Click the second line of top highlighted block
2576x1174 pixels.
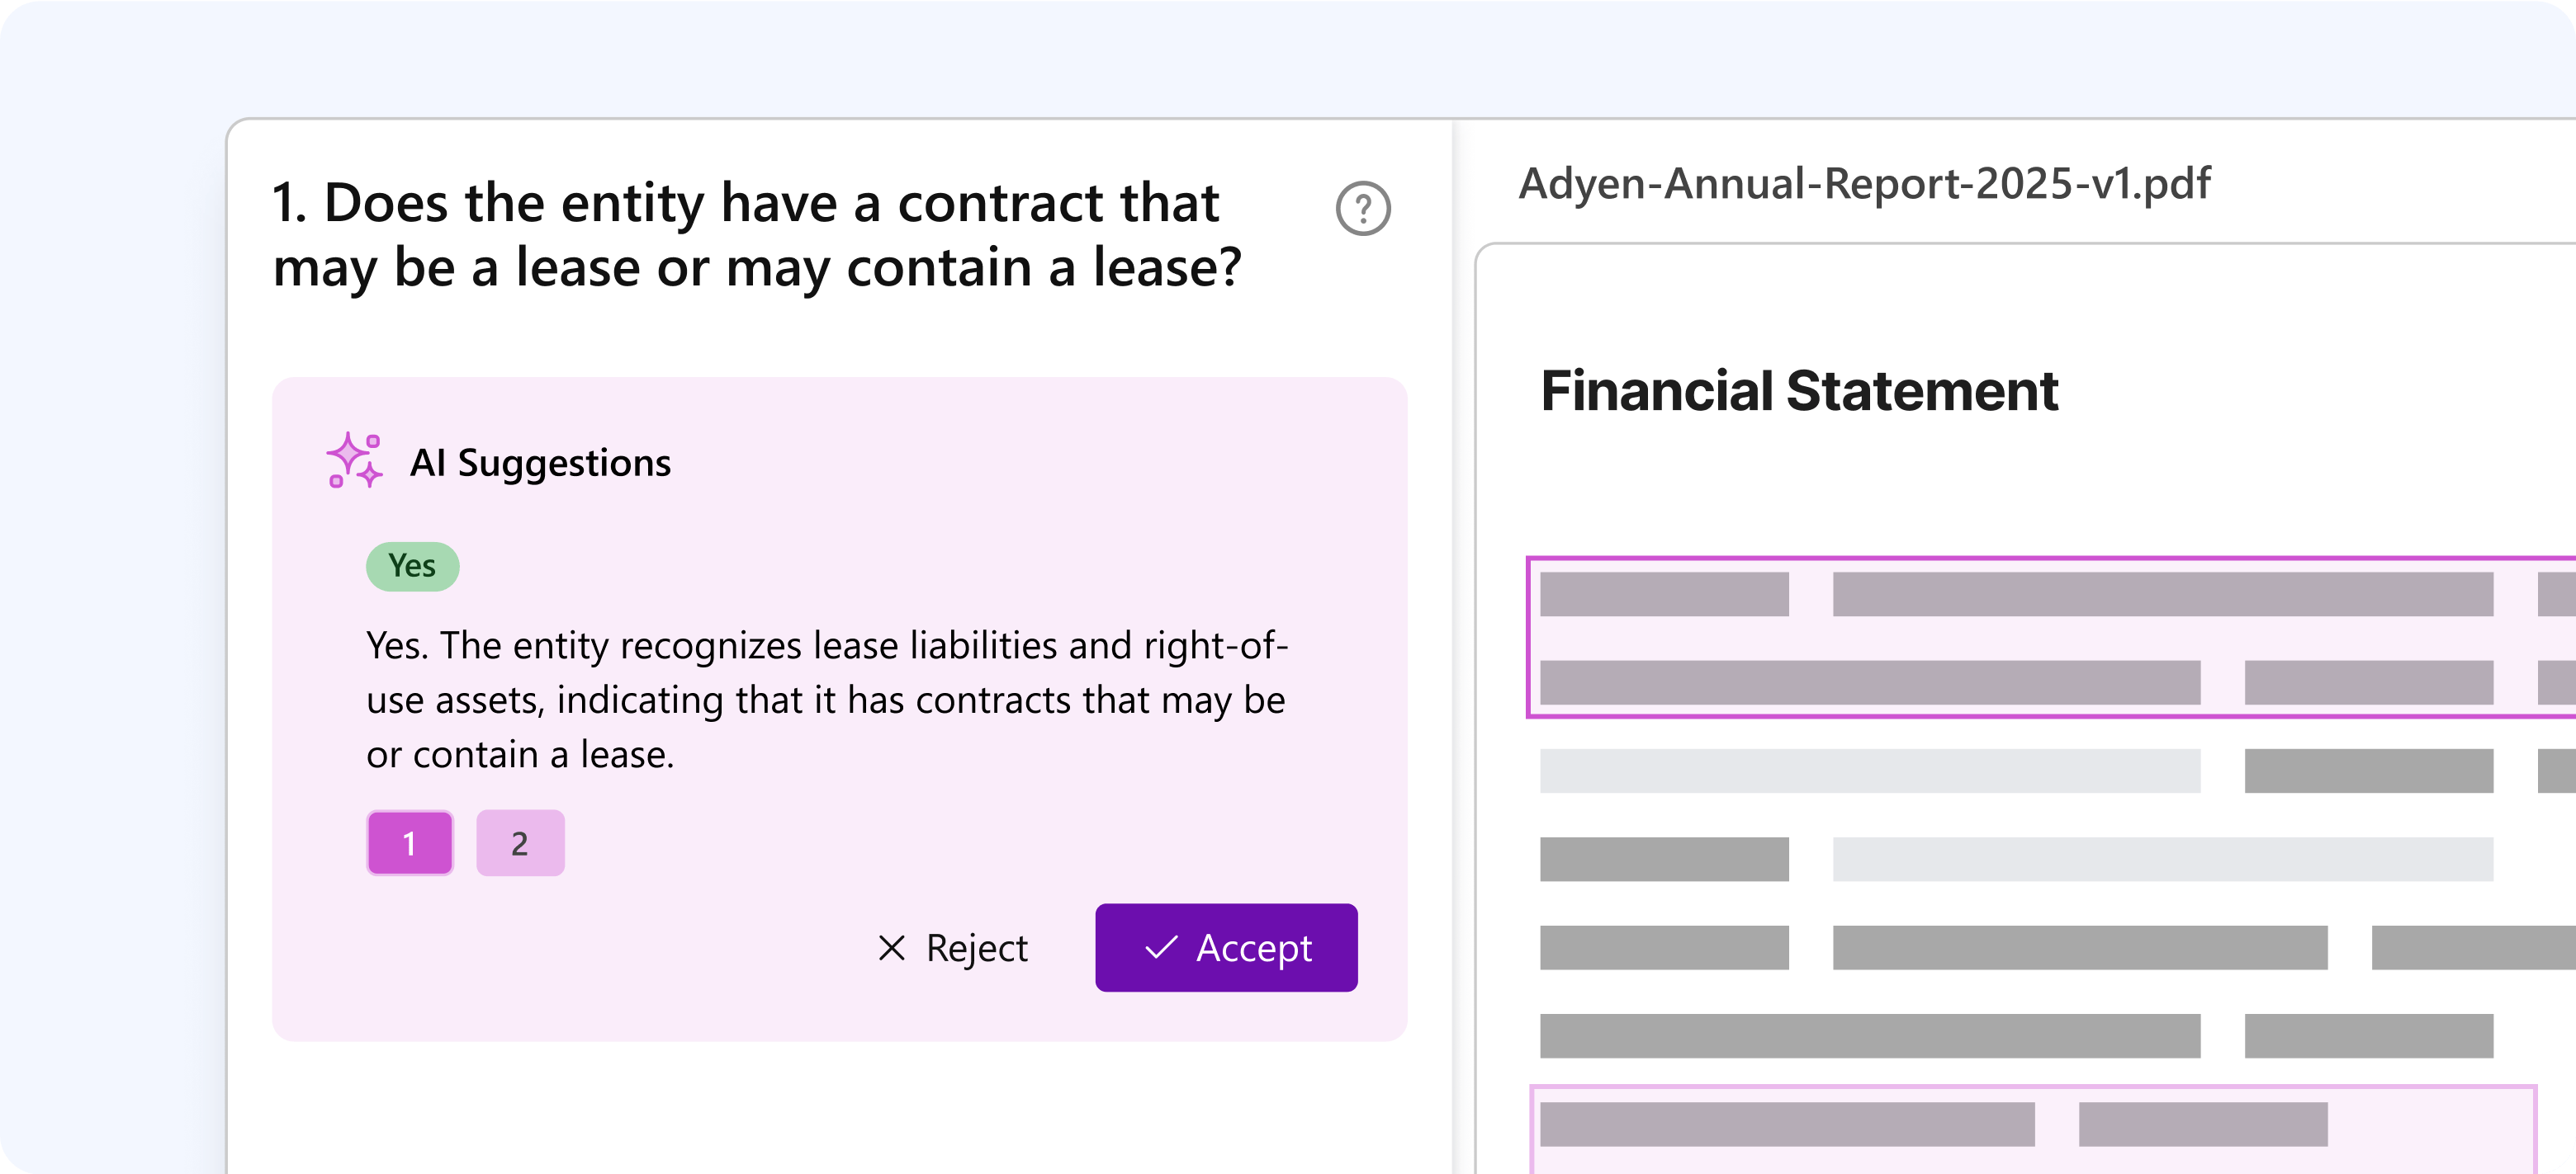(x=1869, y=682)
